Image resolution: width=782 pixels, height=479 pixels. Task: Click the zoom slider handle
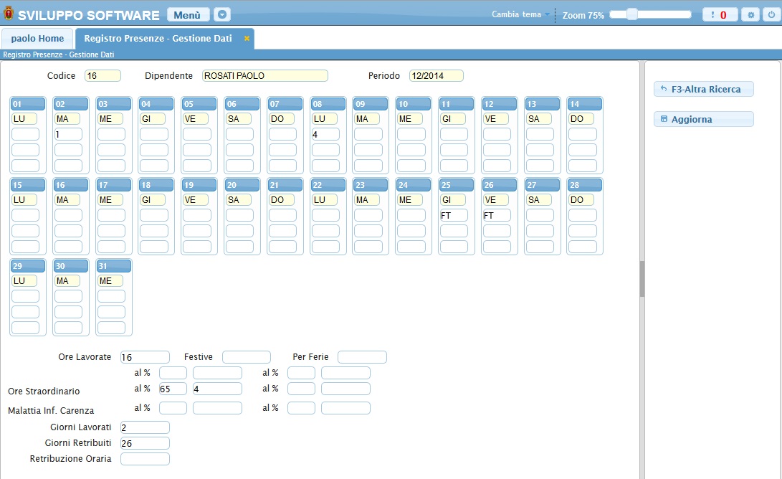point(631,14)
